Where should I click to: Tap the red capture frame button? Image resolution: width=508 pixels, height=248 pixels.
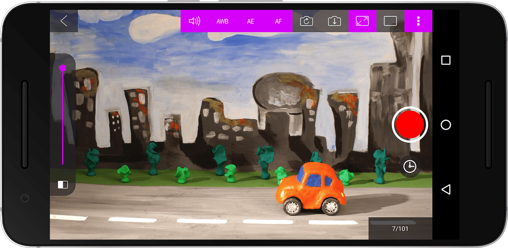410,125
